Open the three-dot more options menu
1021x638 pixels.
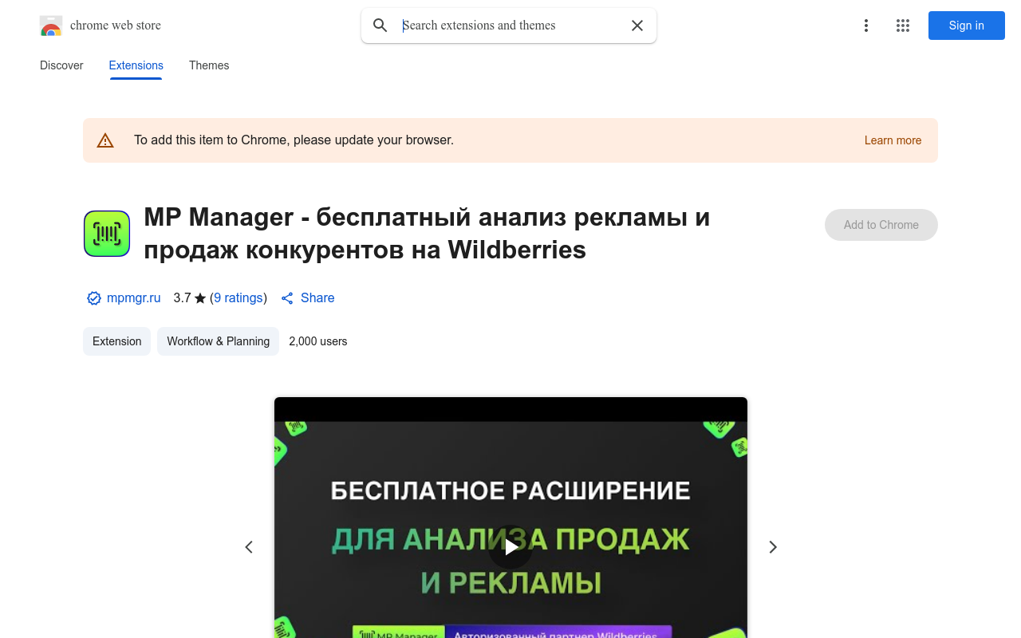coord(866,26)
